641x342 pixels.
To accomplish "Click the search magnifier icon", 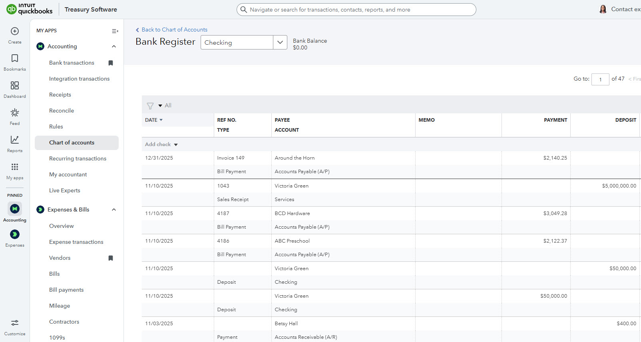I will [243, 10].
